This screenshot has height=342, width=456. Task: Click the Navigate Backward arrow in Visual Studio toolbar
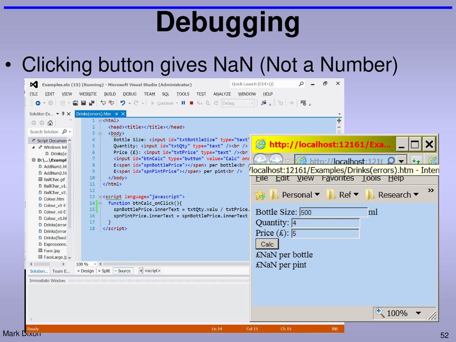point(38,103)
